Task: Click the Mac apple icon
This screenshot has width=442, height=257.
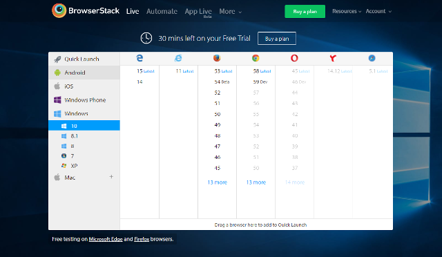Action: (x=57, y=177)
